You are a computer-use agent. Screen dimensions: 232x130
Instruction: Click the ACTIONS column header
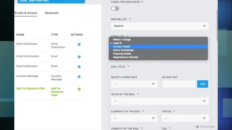point(76,35)
